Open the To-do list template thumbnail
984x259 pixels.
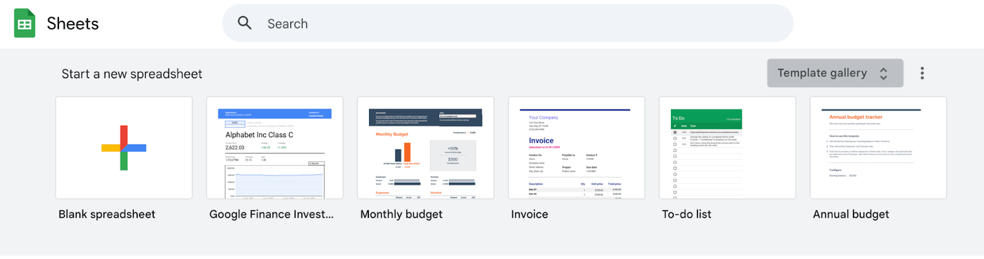coord(727,148)
